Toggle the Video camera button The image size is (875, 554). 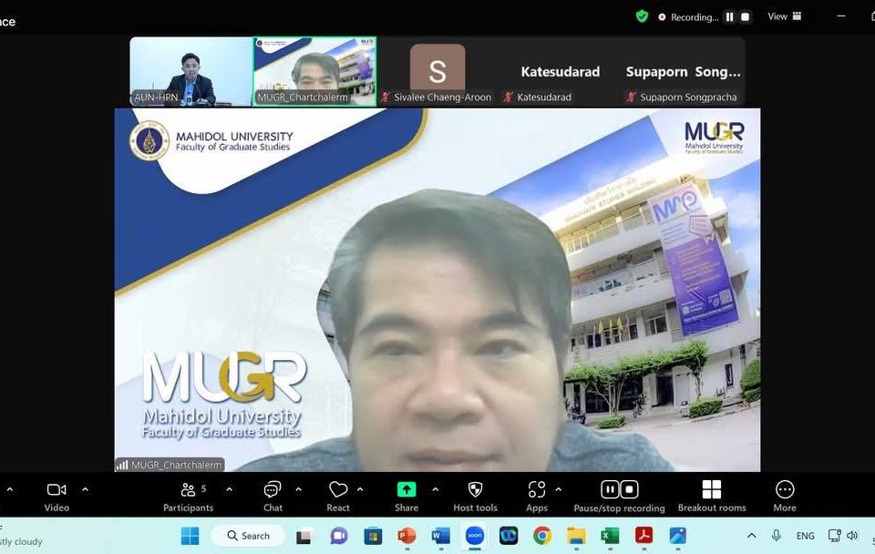(x=57, y=496)
